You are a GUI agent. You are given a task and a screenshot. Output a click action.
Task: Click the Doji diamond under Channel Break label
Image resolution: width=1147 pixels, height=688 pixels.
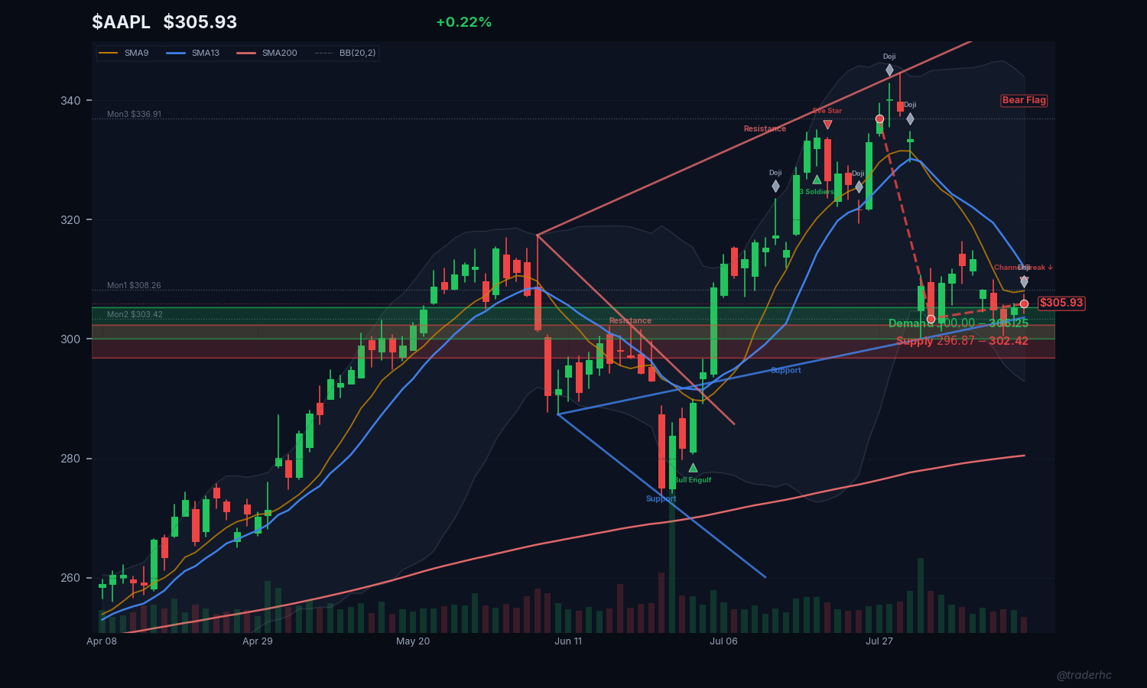pos(1024,281)
